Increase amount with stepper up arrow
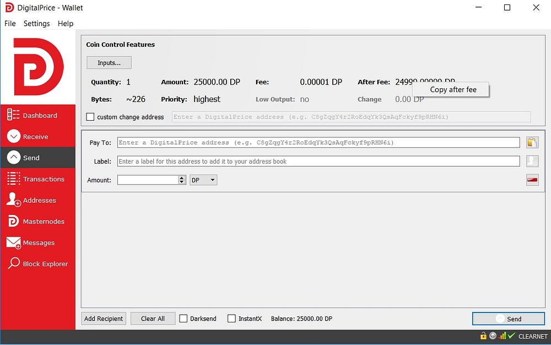The height and width of the screenshot is (345, 551). (182, 178)
